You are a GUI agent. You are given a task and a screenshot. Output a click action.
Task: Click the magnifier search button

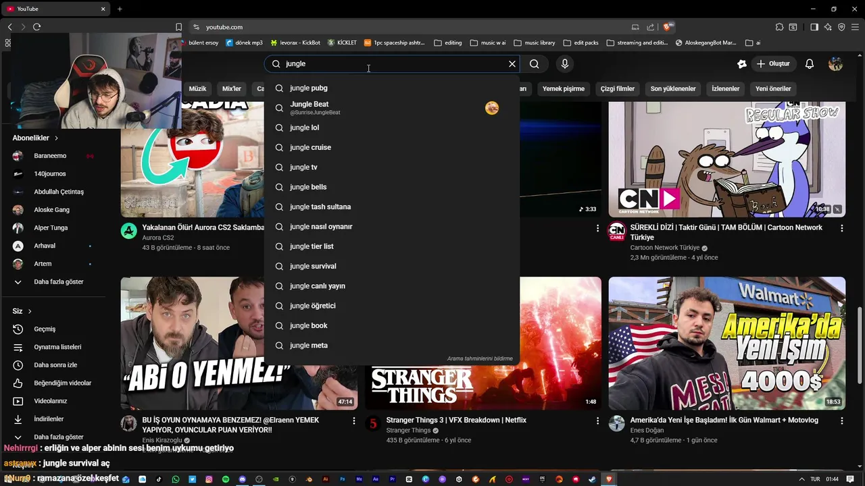tap(535, 63)
